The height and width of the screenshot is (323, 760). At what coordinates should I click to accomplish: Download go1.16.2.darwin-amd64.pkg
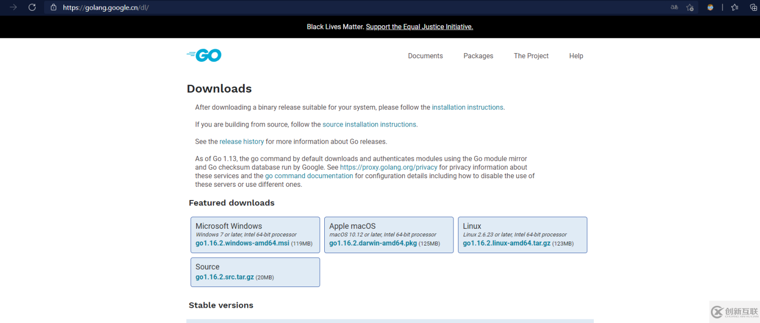pos(373,243)
